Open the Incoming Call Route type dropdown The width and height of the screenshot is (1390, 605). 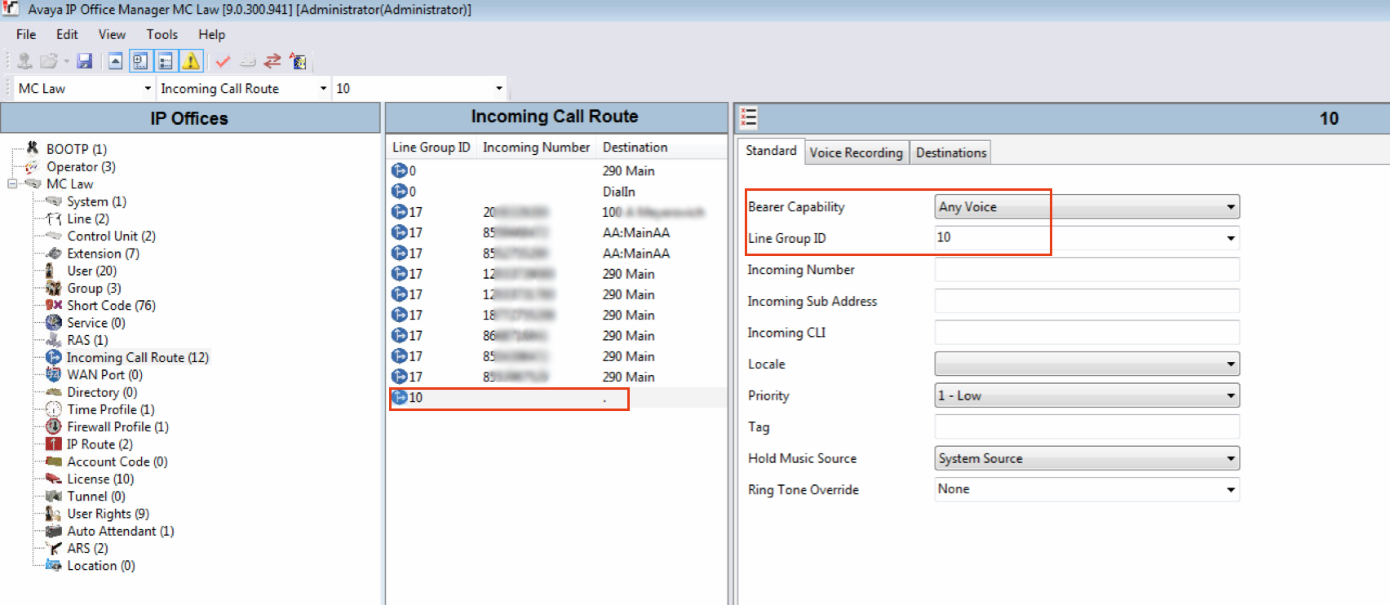(x=323, y=88)
